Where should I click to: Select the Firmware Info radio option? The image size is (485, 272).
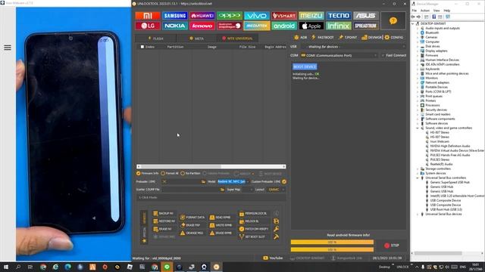(x=139, y=173)
